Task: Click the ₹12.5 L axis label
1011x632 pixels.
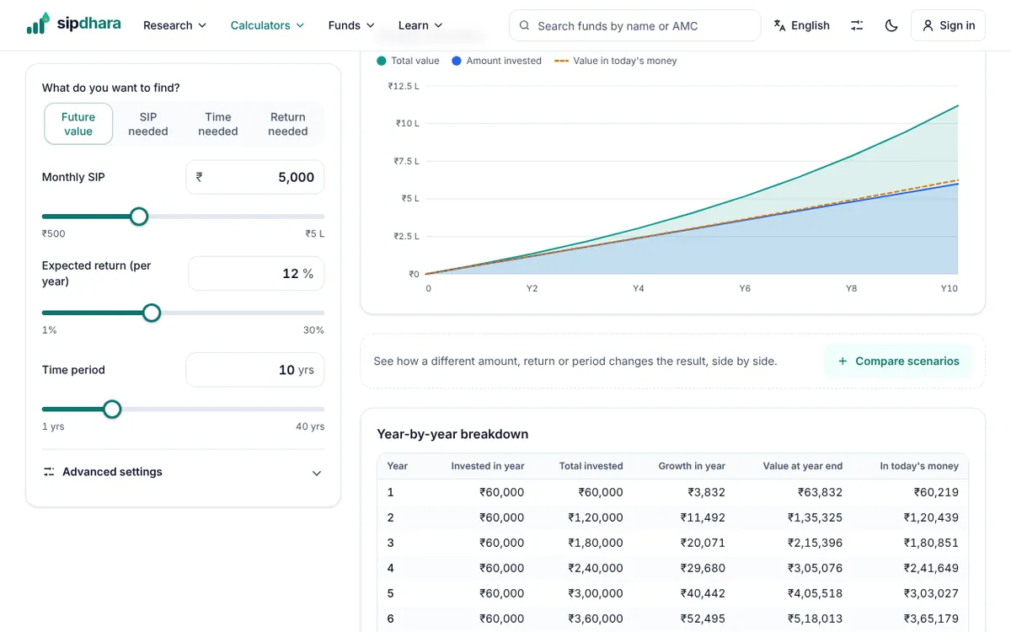Action: [x=404, y=86]
